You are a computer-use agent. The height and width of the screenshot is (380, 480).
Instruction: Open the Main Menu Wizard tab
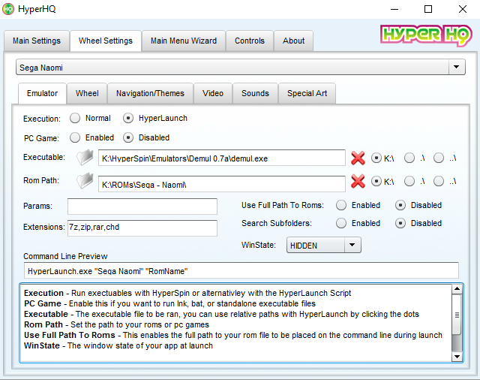tap(184, 41)
